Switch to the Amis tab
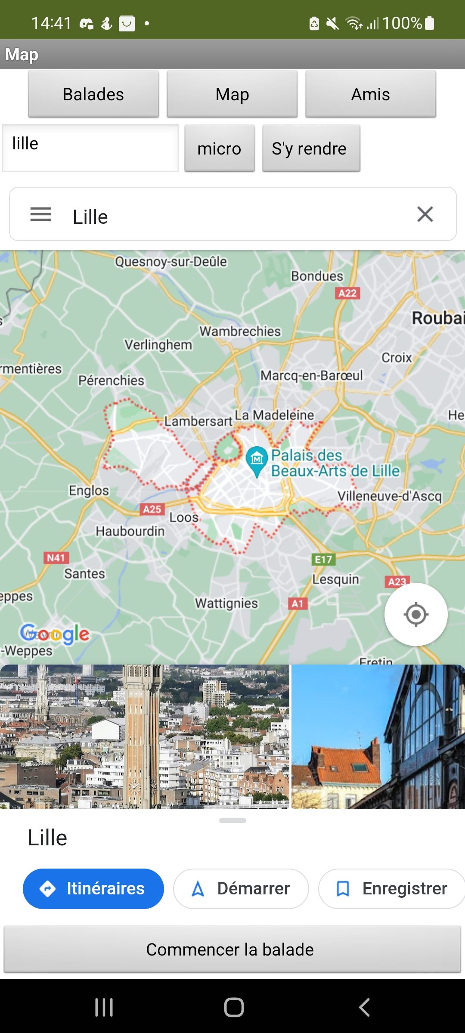 pos(371,94)
